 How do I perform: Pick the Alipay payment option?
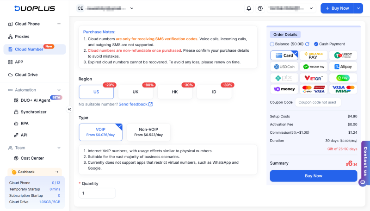[x=343, y=67]
